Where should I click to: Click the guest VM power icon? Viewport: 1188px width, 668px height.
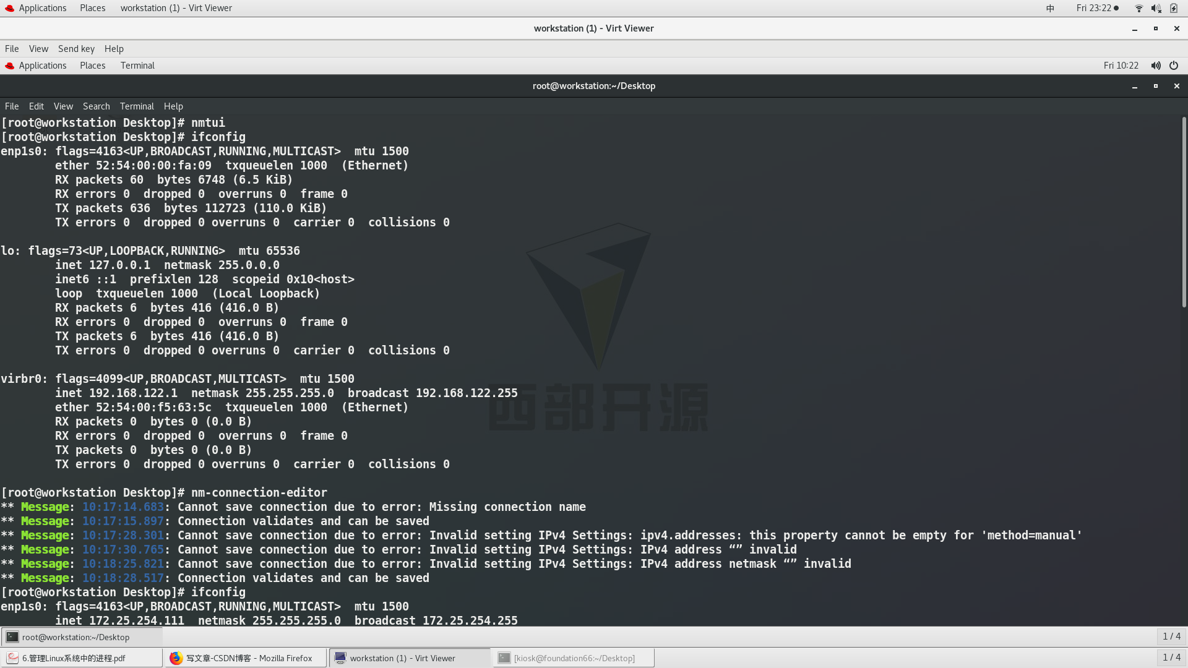pyautogui.click(x=1174, y=66)
